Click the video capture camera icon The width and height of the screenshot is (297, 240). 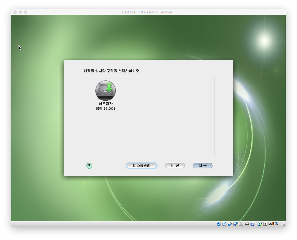247,224
